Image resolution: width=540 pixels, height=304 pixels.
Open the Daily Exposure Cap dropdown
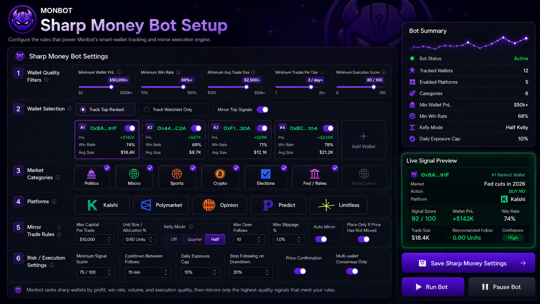click(x=201, y=272)
